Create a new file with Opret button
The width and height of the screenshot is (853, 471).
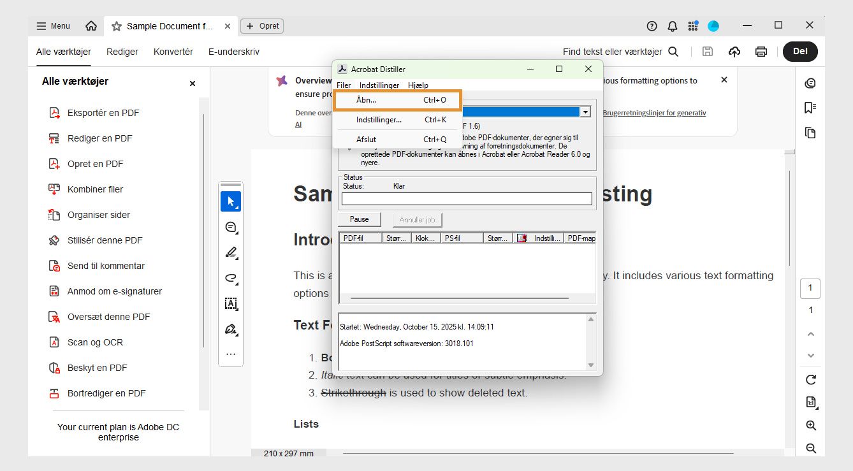[262, 26]
